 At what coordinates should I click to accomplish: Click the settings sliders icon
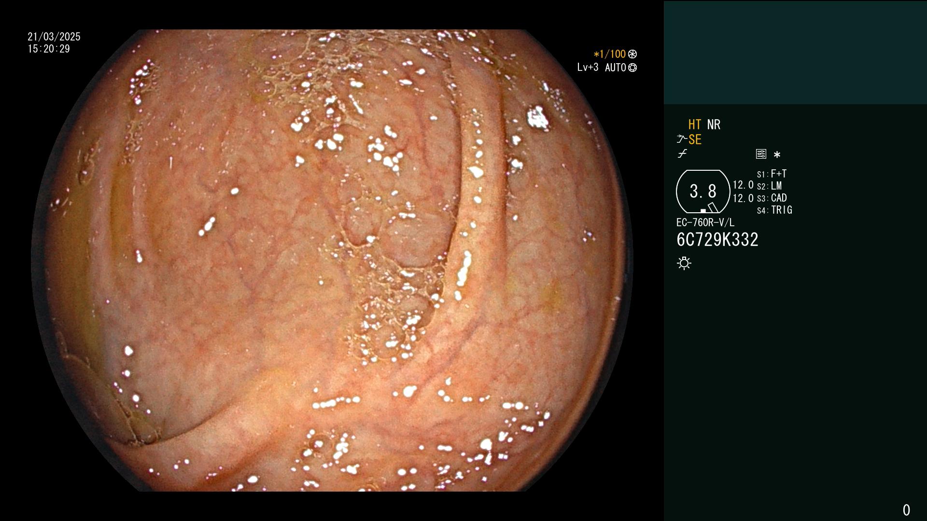point(761,154)
